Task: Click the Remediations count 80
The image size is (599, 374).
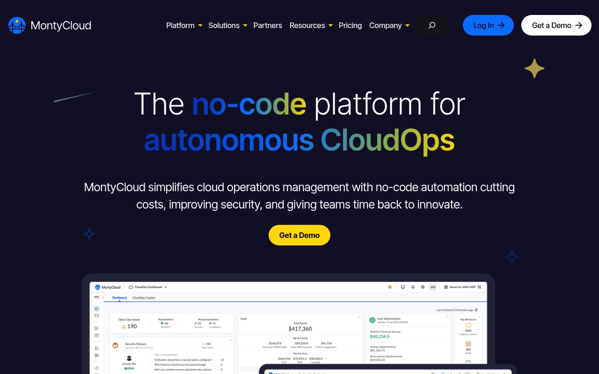Action: [166, 324]
